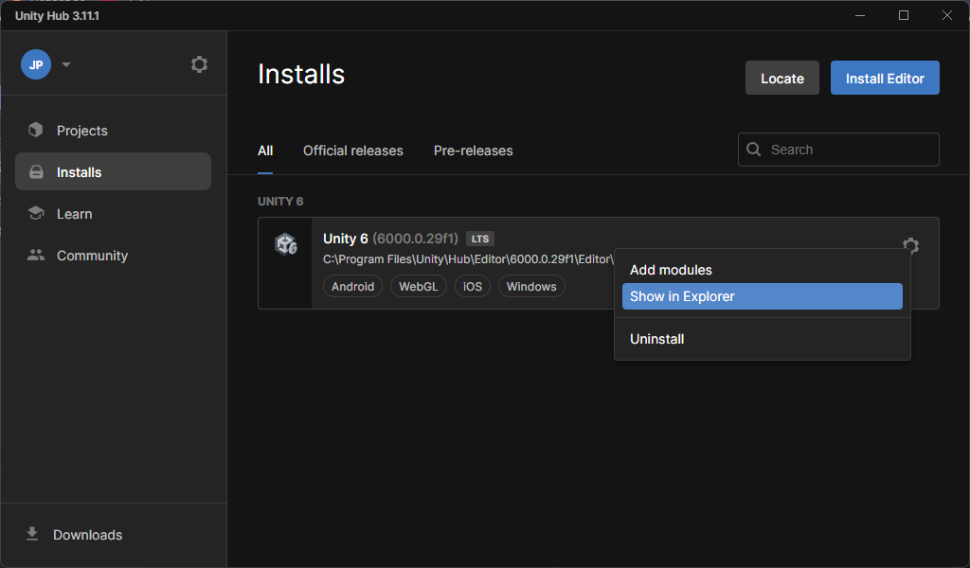
Task: Click the Installs page heading
Action: (x=301, y=74)
